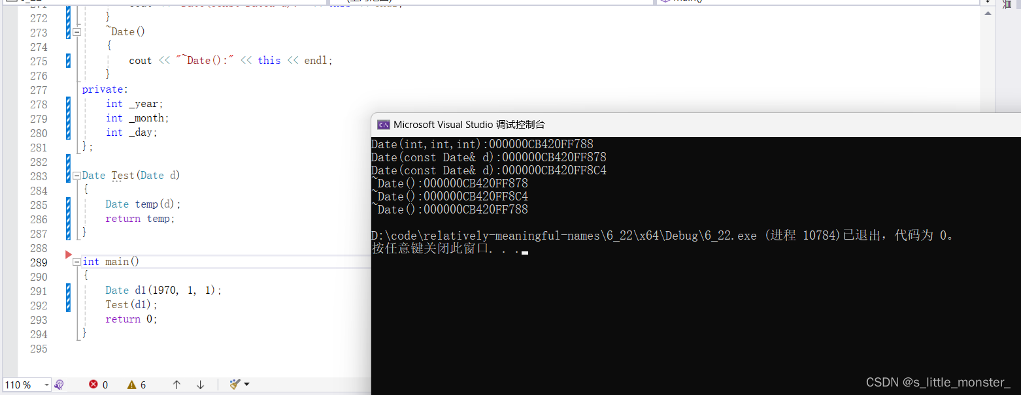Screen dimensions: 1021x395
Task: Collapse the ~Date() destructor block
Action: [x=76, y=31]
